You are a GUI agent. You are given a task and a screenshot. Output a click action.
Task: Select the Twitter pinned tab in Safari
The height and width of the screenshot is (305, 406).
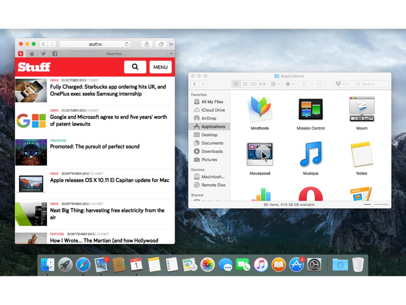pos(44,54)
